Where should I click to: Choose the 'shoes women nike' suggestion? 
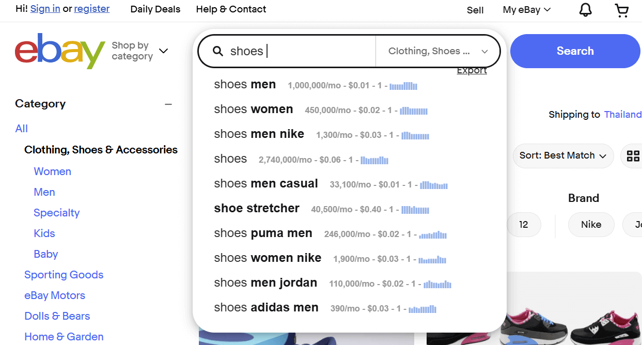pyautogui.click(x=268, y=258)
